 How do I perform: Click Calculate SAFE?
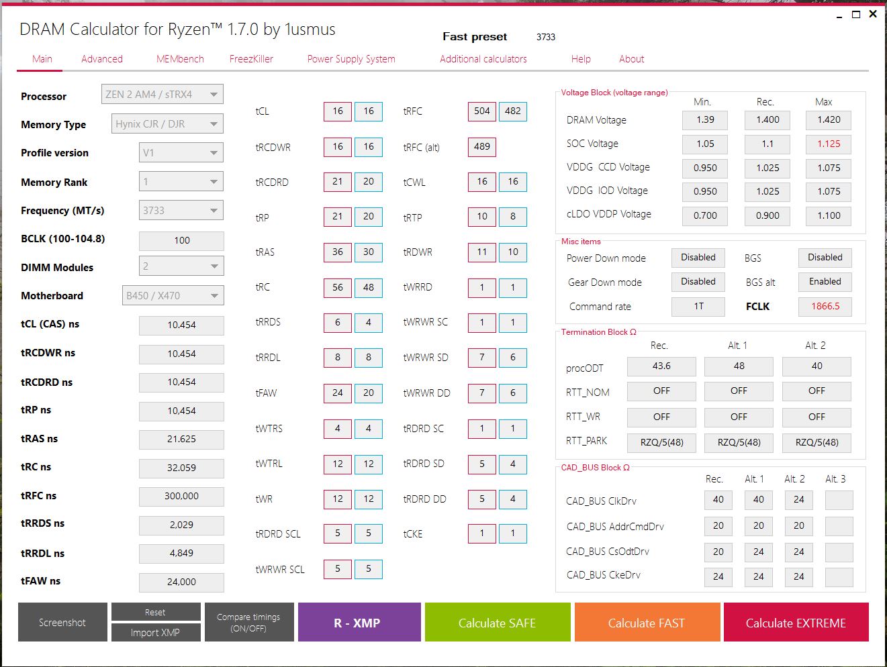(498, 622)
